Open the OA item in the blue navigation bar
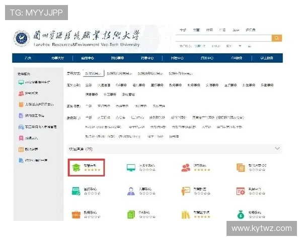The image size is (302, 241). [237, 58]
